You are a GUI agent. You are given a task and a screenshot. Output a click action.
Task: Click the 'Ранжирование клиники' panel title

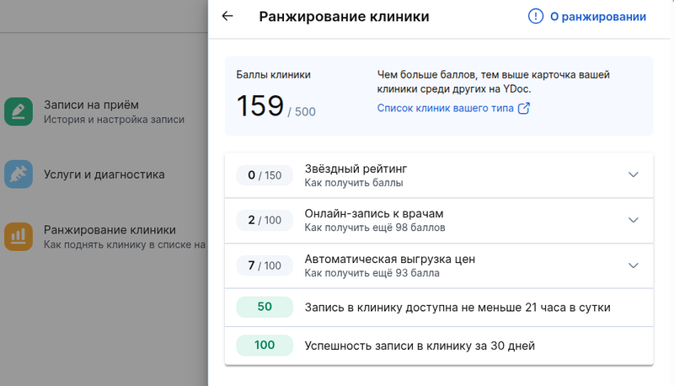[x=344, y=16]
